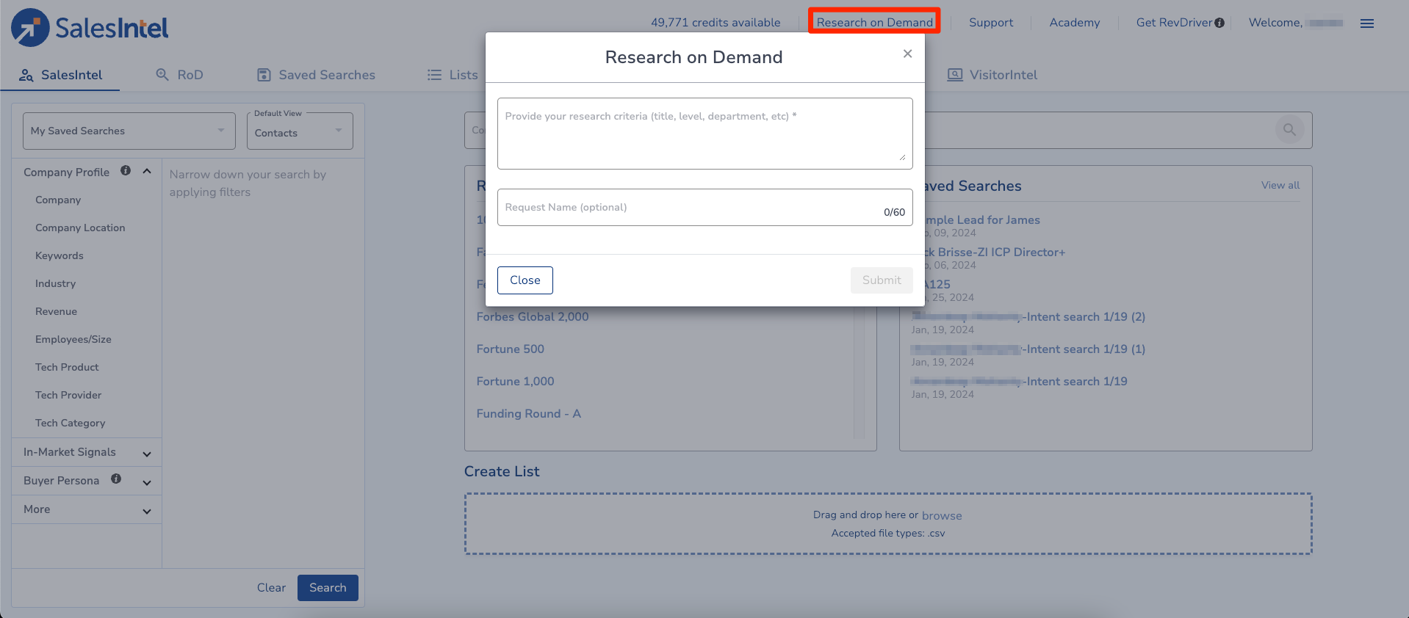Open the Forbes Global 2,000 search

tap(533, 317)
